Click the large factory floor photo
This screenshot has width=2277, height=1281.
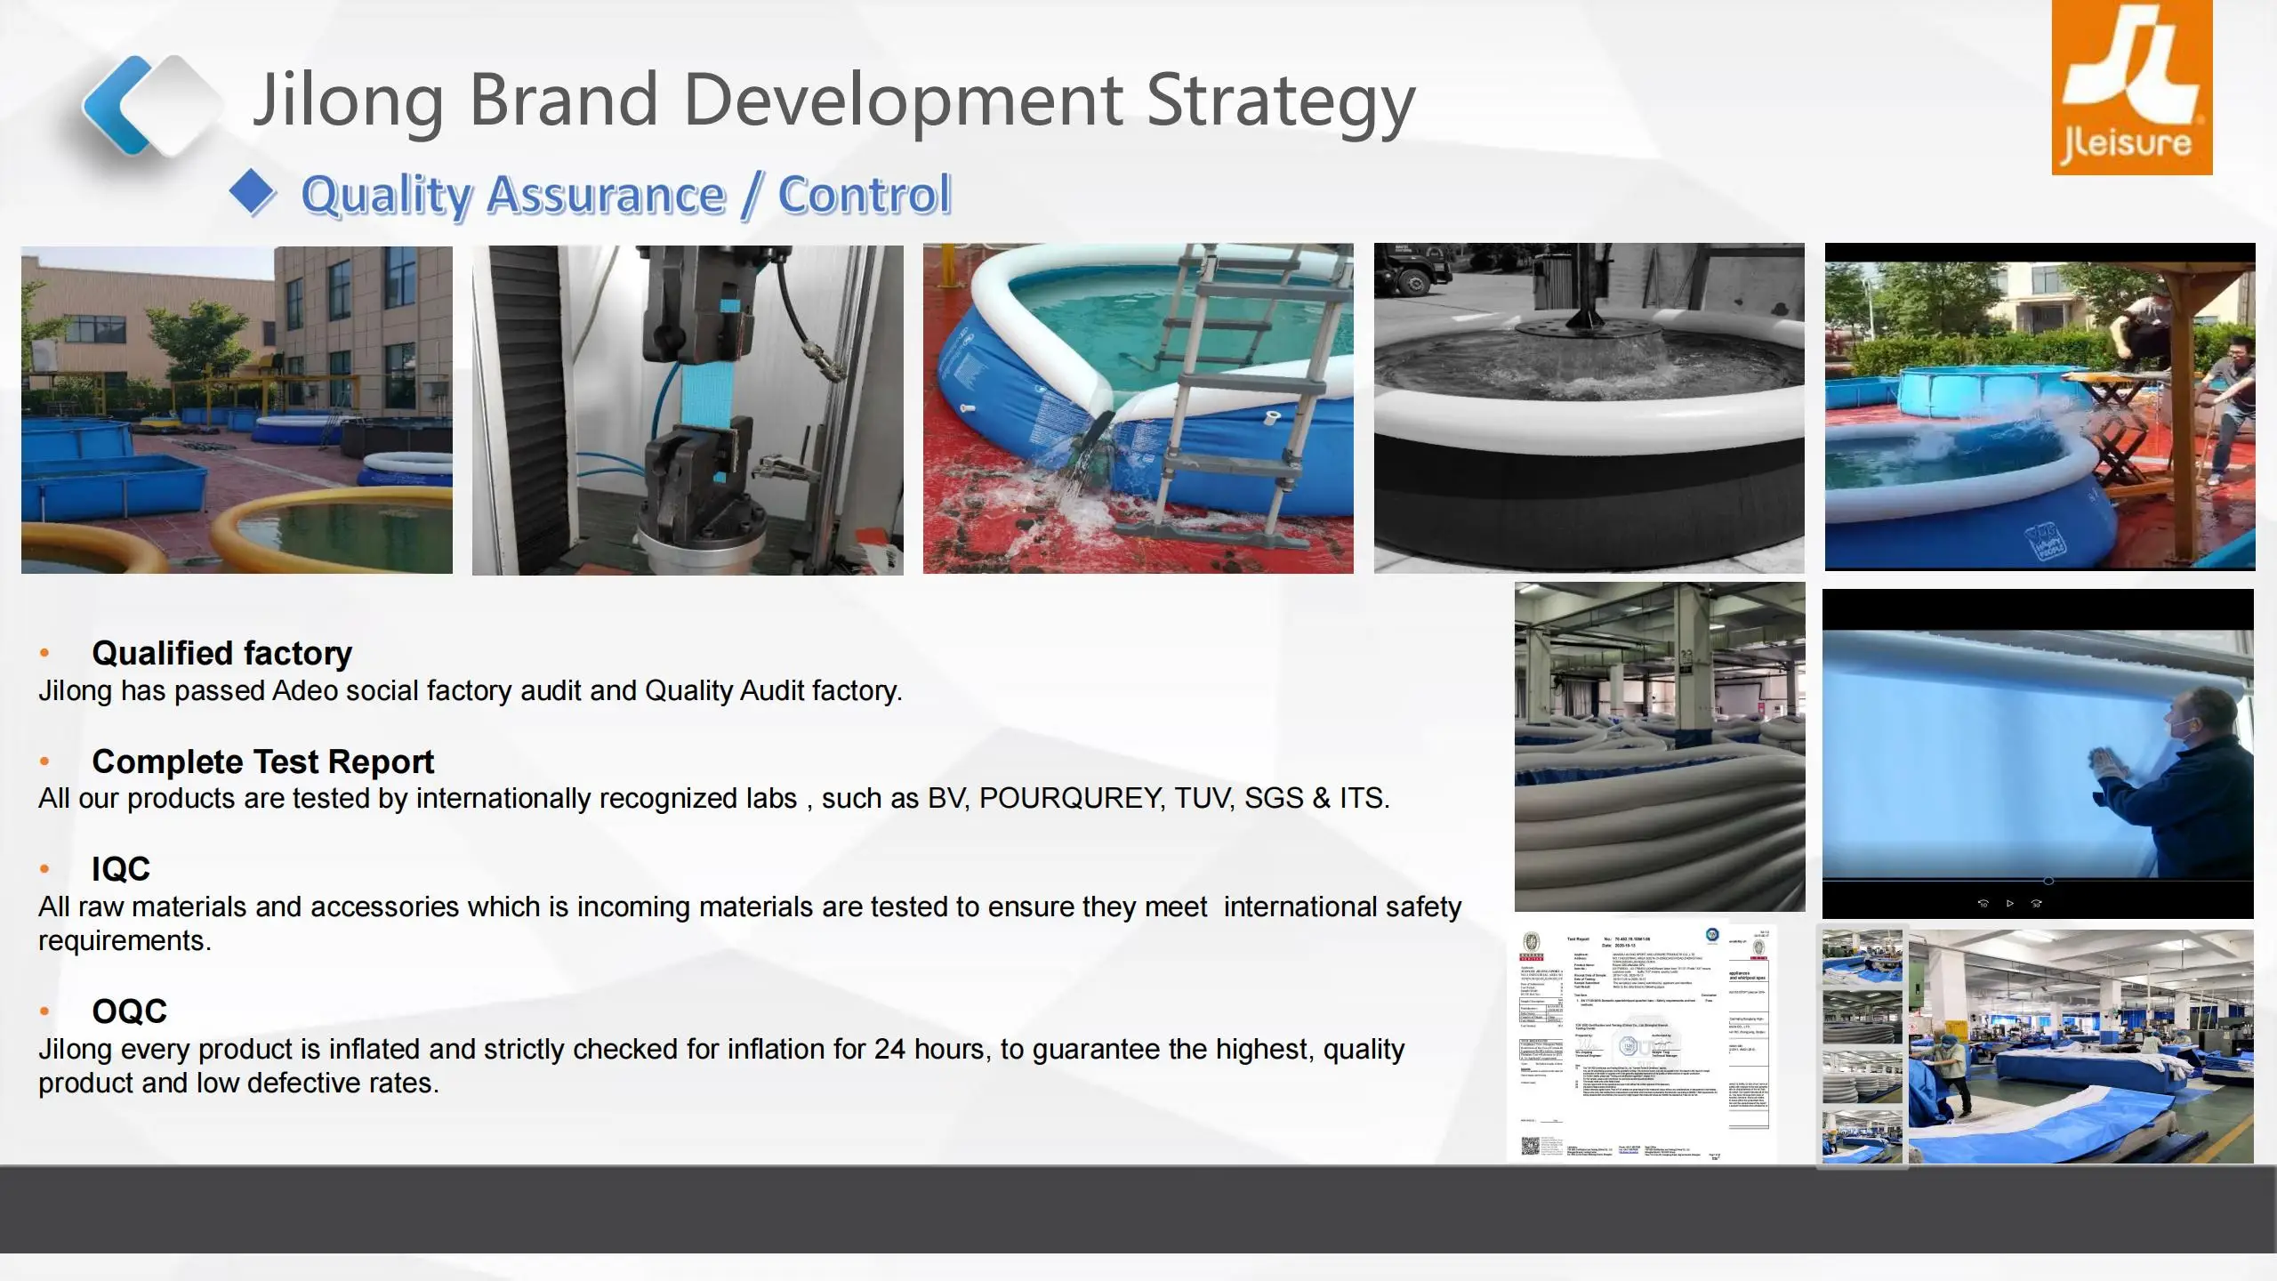tap(2080, 1046)
